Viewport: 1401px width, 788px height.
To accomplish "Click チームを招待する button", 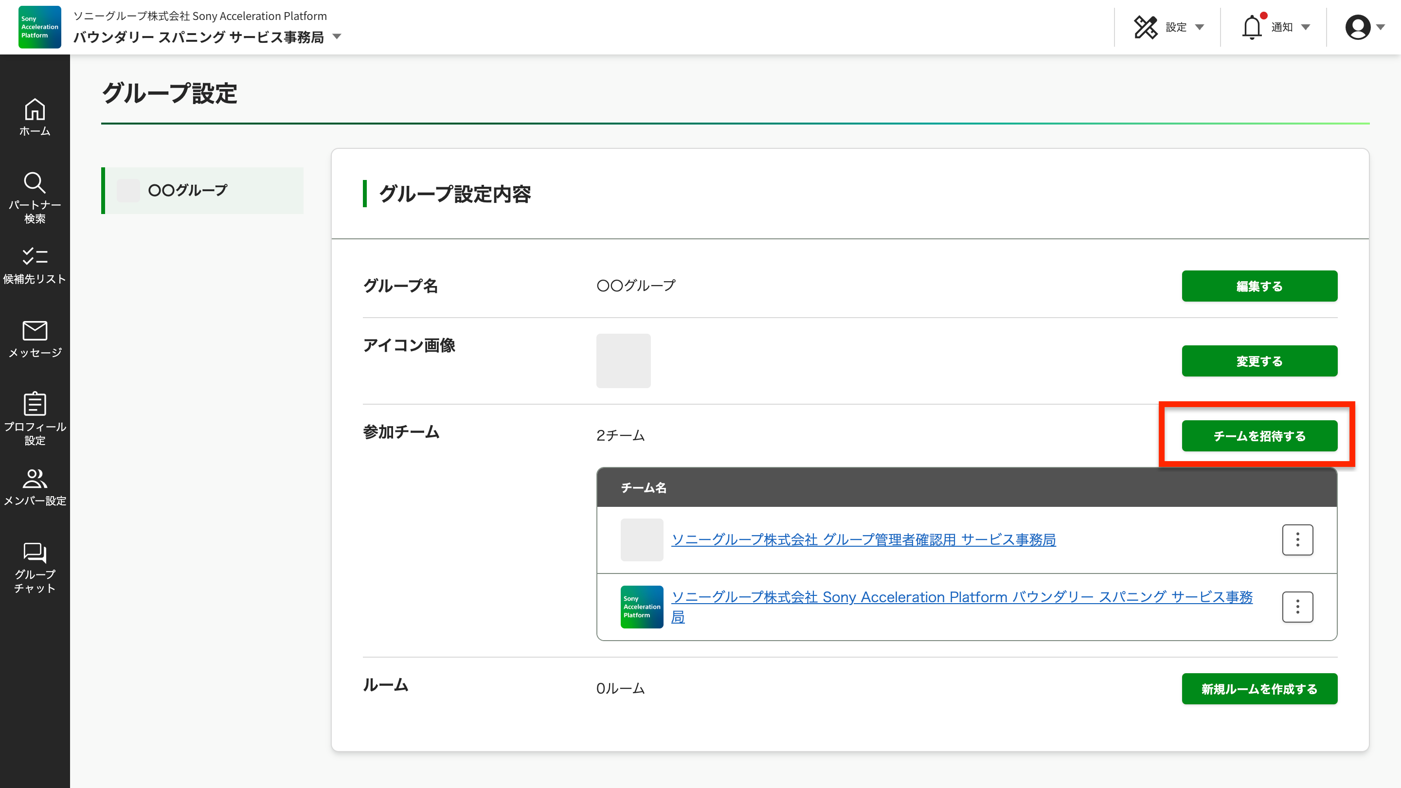I will pyautogui.click(x=1259, y=436).
